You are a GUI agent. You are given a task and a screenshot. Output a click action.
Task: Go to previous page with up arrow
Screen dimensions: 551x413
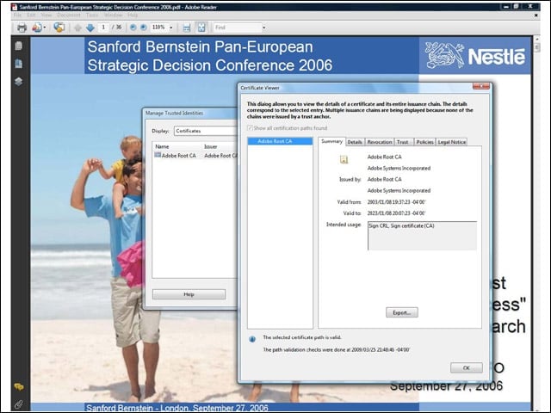point(77,28)
